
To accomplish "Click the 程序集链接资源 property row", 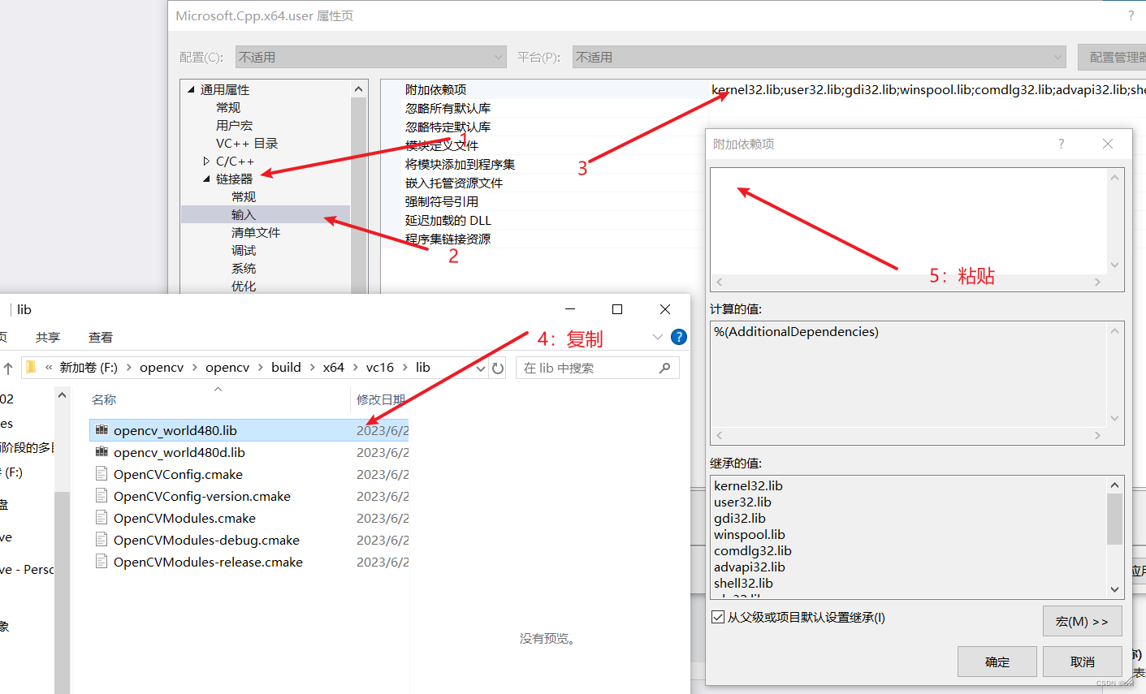I will tap(544, 239).
